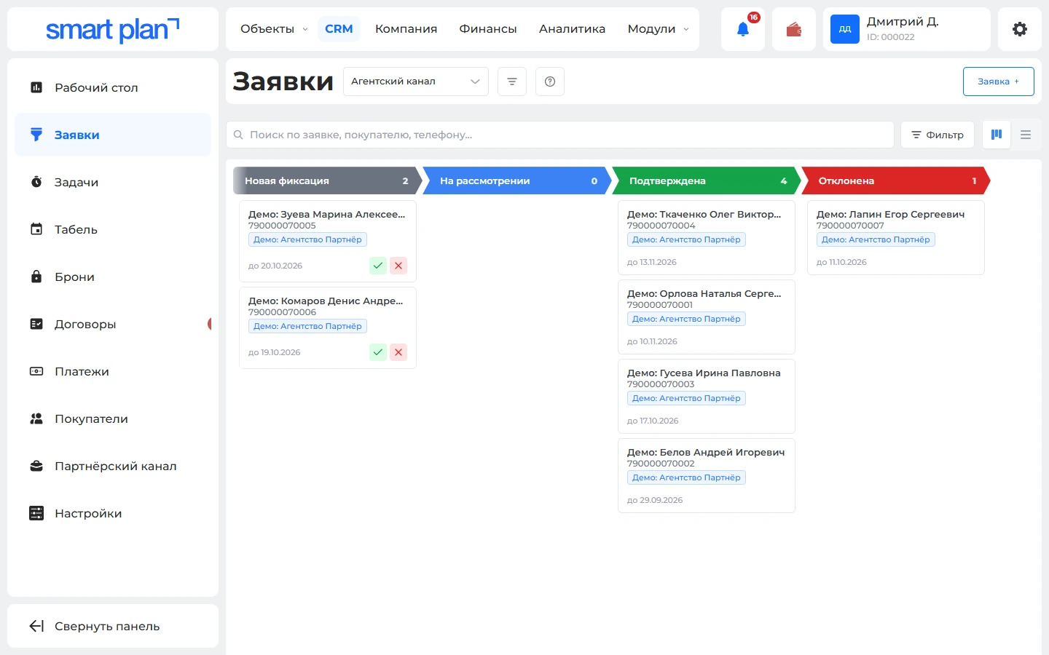Open the notifications bell
This screenshot has height=655, width=1049.
[743, 29]
